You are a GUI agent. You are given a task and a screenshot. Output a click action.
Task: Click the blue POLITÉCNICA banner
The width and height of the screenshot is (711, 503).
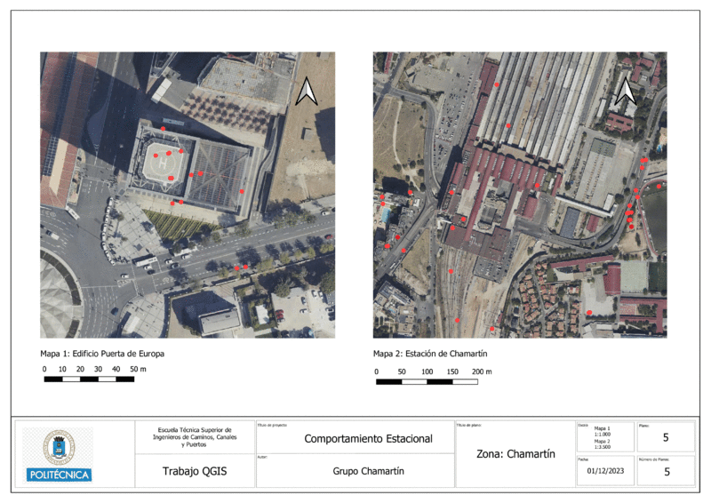pyautogui.click(x=60, y=475)
